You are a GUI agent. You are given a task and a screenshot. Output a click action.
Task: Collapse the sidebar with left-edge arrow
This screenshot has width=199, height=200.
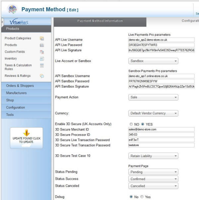tap(2, 22)
